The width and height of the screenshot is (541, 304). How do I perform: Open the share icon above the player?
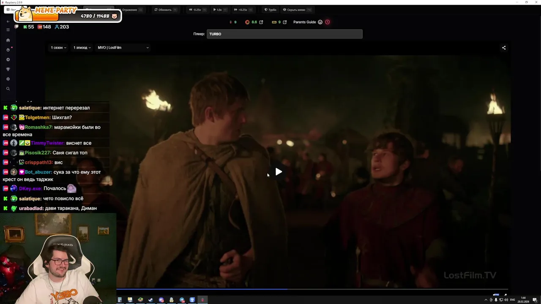(x=503, y=48)
